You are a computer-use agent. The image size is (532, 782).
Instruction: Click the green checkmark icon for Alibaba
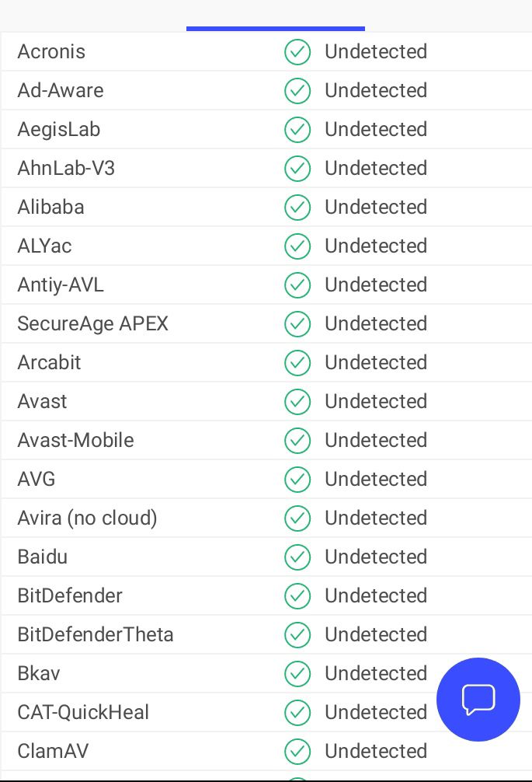click(x=297, y=208)
